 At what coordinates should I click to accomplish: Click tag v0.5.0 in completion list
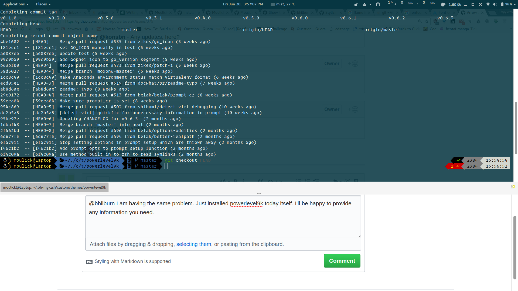(251, 18)
